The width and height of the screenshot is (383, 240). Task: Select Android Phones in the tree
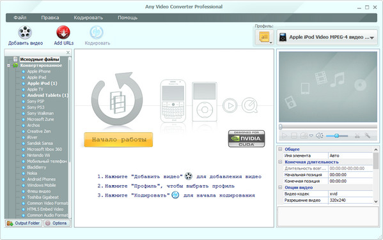coord(42,179)
